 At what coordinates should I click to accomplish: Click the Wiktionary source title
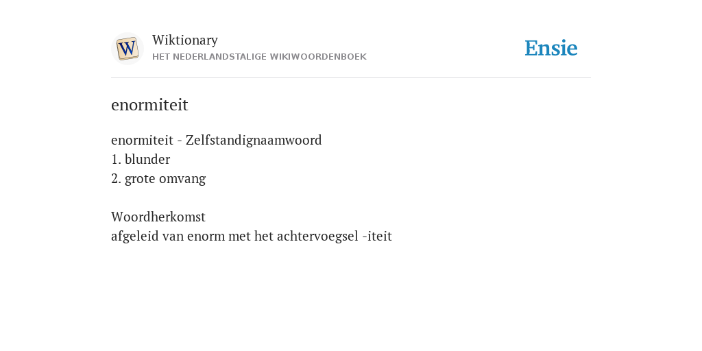point(185,40)
